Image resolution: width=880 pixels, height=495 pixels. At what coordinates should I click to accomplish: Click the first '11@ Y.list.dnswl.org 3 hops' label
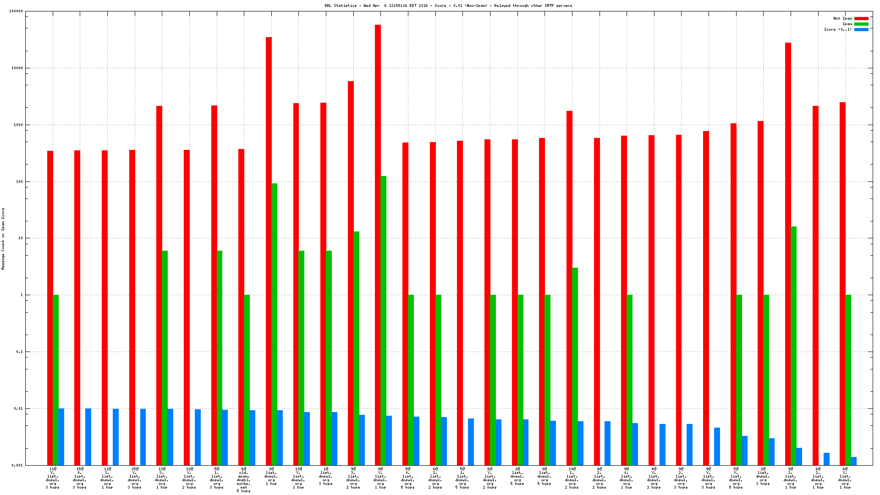point(52,478)
